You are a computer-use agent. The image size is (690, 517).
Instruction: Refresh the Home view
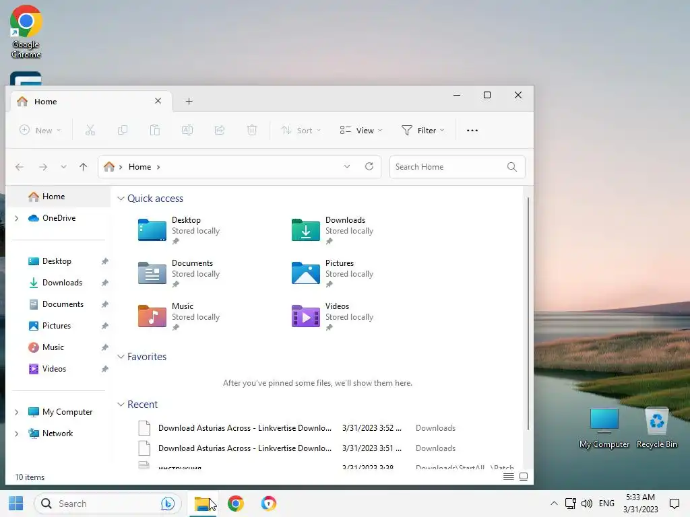coord(369,167)
